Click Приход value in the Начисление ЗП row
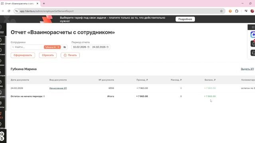 pos(142,88)
